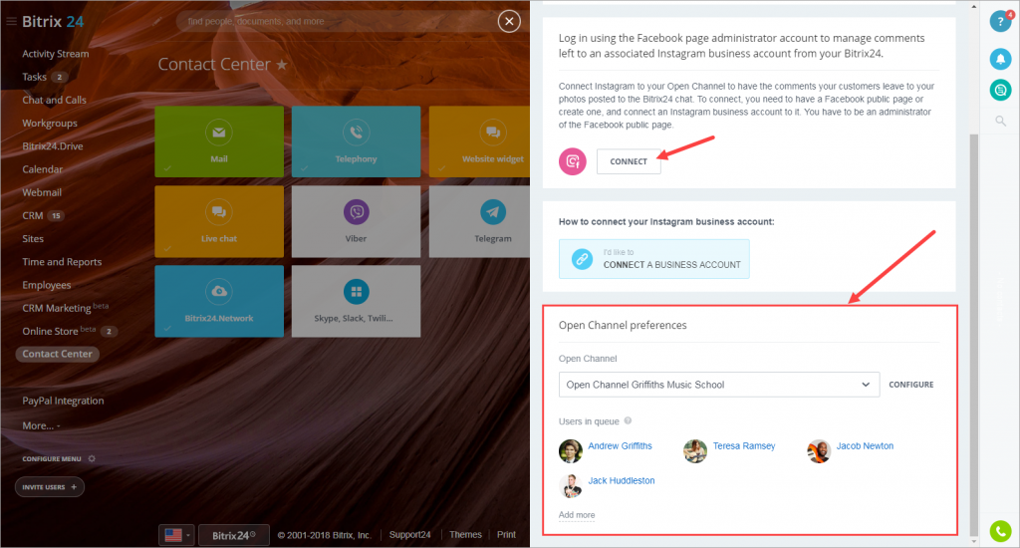
Task: Open the Viber channel tile
Action: 356,221
